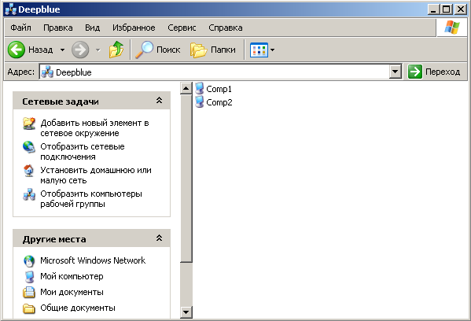Click the Поиск toolbar label
This screenshot has width=471, height=321.
pyautogui.click(x=168, y=50)
